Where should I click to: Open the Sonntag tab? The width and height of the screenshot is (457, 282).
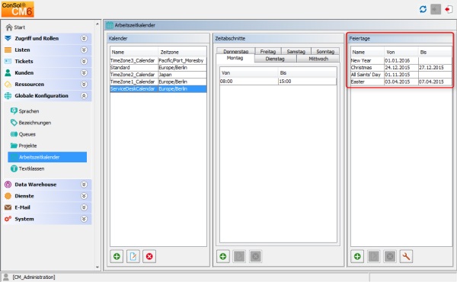point(325,51)
